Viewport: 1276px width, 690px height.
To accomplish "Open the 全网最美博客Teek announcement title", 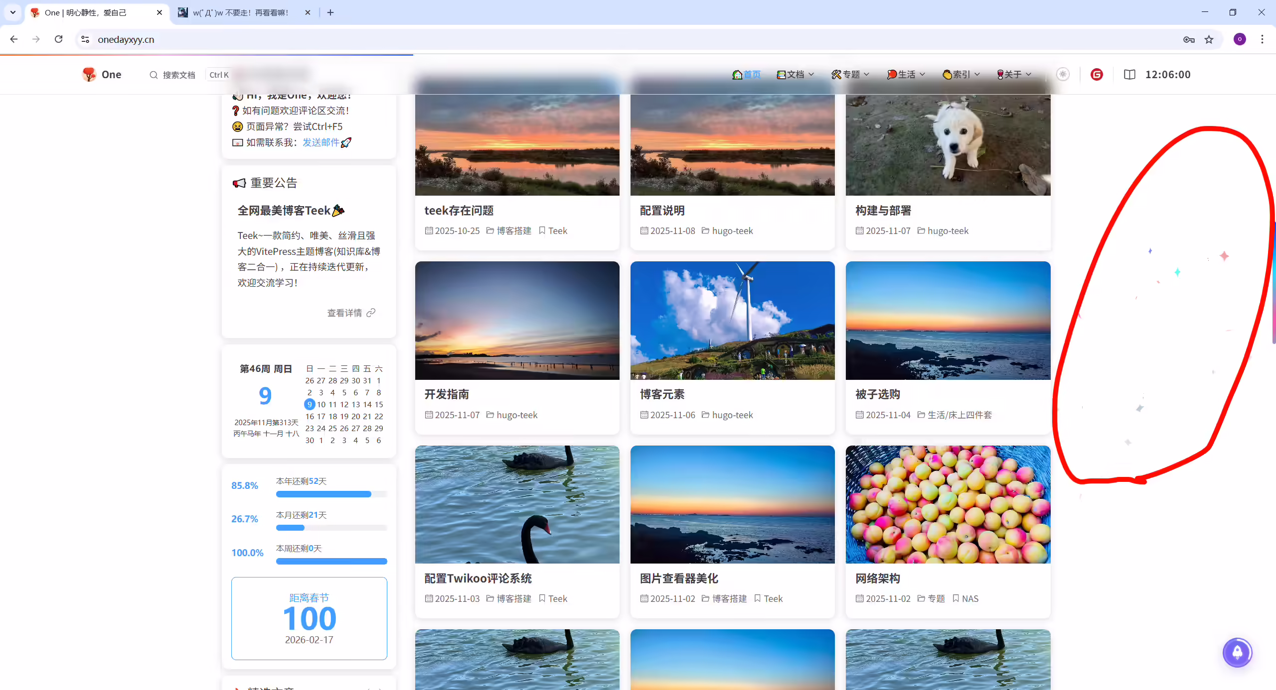I will (291, 211).
